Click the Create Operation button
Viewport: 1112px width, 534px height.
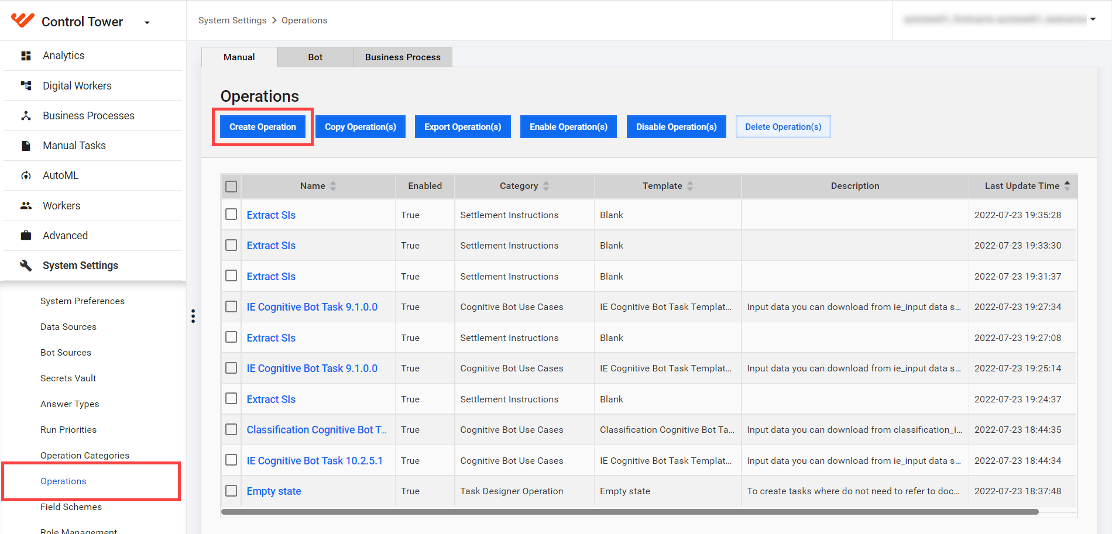pyautogui.click(x=263, y=127)
